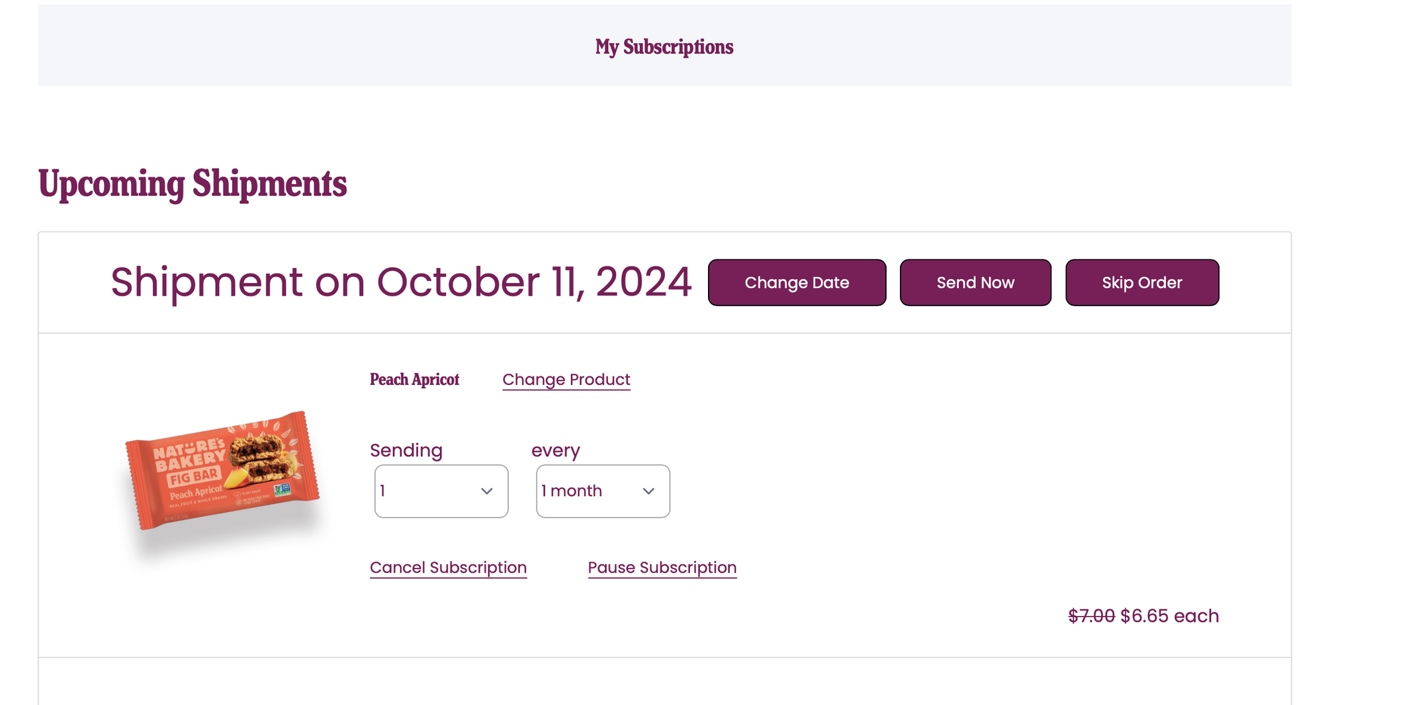Click the chevron arrow in the quantity box

(487, 491)
